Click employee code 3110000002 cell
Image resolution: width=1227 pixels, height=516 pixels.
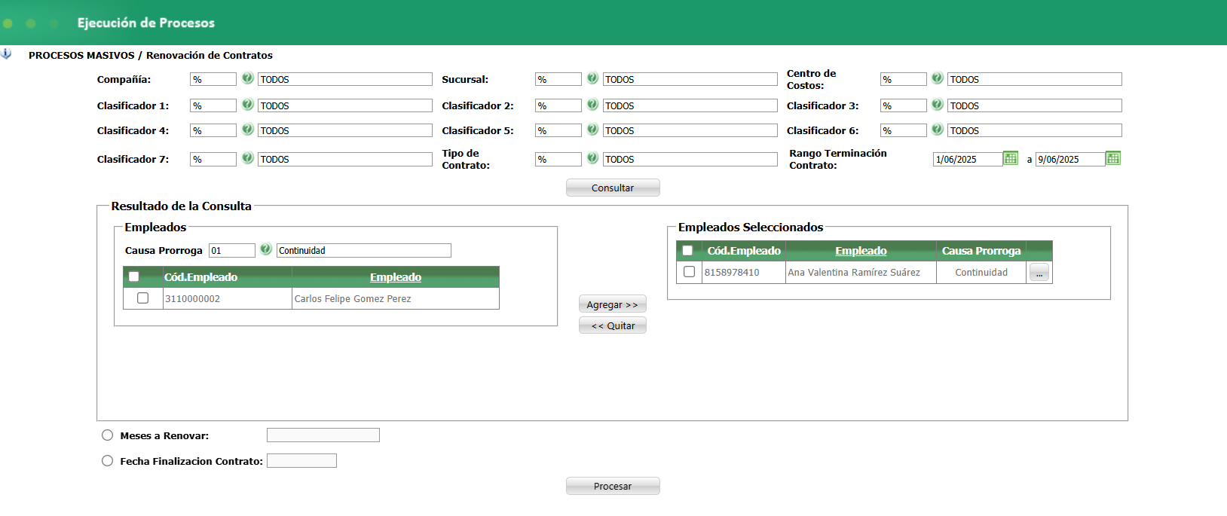click(x=228, y=299)
